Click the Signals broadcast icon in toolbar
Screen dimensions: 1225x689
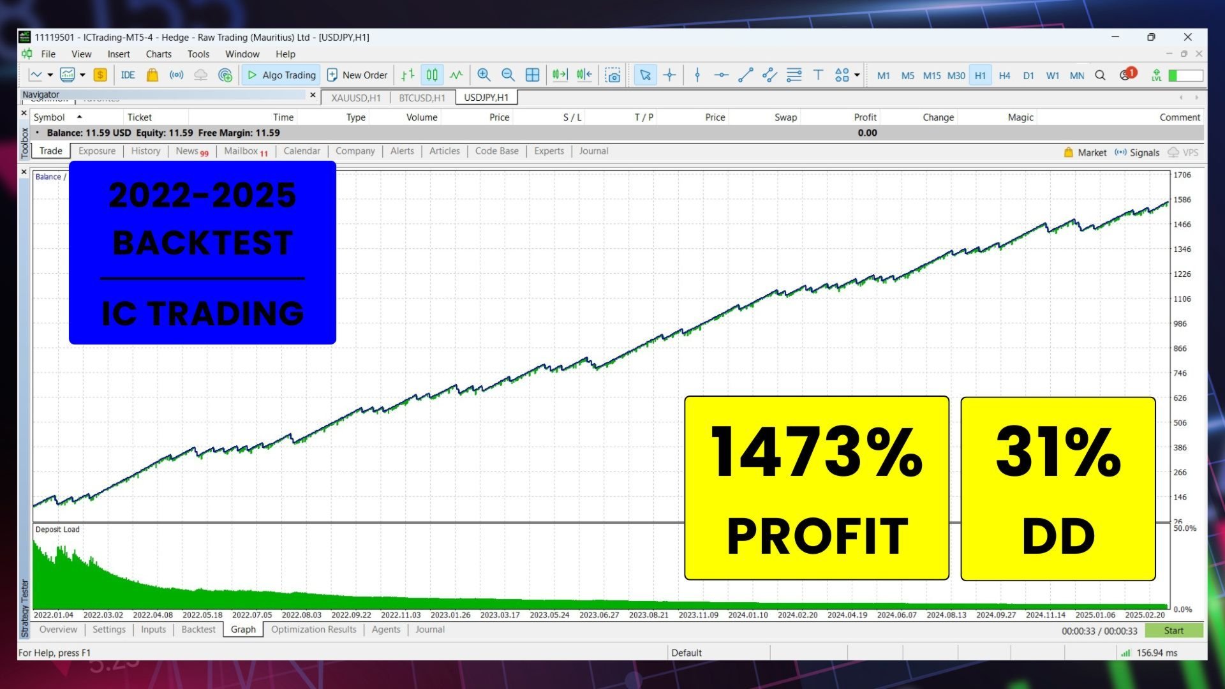(176, 75)
